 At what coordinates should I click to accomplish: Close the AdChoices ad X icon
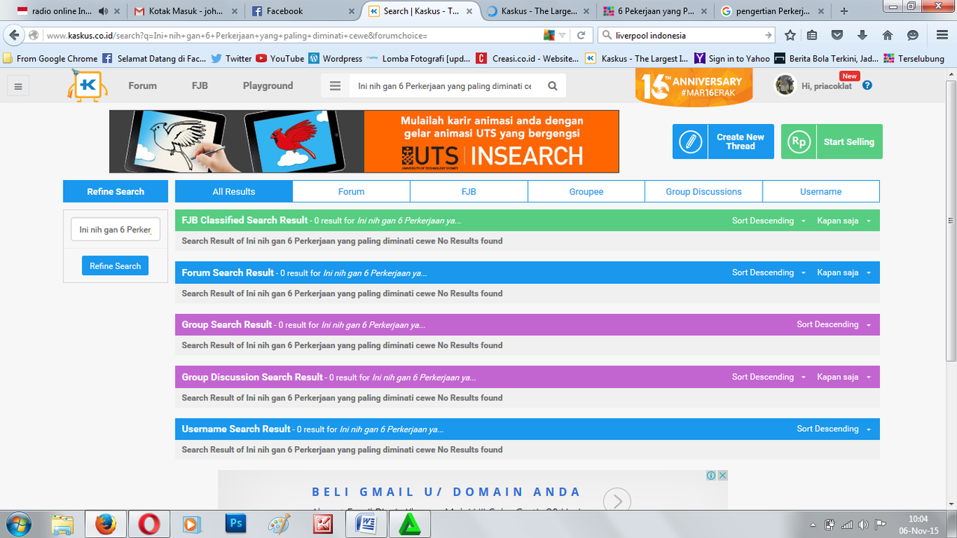[x=722, y=475]
